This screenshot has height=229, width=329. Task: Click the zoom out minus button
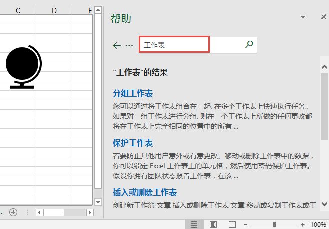click(x=246, y=224)
